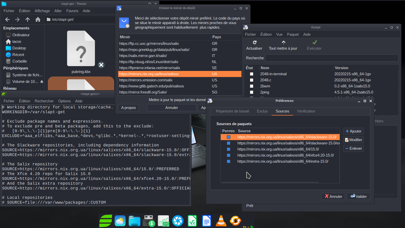The image size is (405, 228).
Task: Launch VLC from the dock
Action: [221, 221]
